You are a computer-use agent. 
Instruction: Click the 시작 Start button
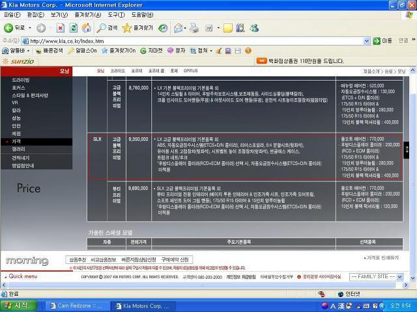(x=18, y=306)
